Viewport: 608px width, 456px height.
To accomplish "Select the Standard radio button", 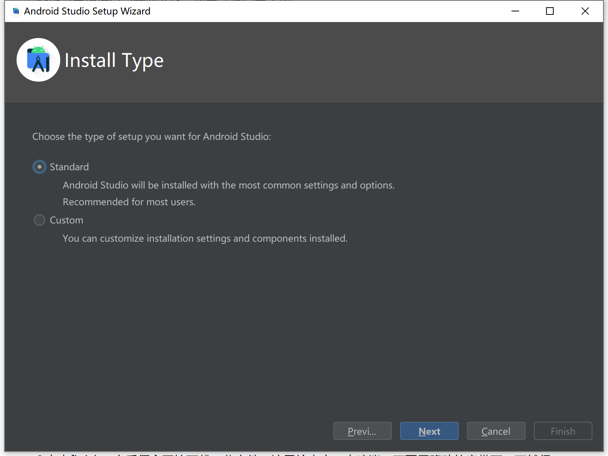I will click(40, 167).
